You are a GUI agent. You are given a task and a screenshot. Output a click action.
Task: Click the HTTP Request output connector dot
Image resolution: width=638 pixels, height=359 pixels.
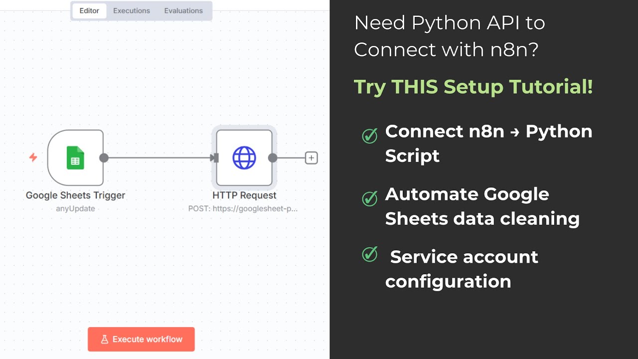(x=273, y=158)
